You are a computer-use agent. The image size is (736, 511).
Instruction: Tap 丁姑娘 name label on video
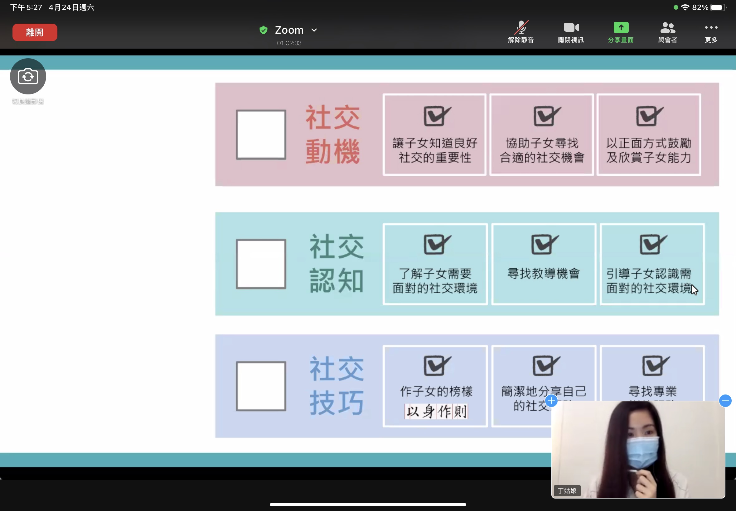[567, 490]
